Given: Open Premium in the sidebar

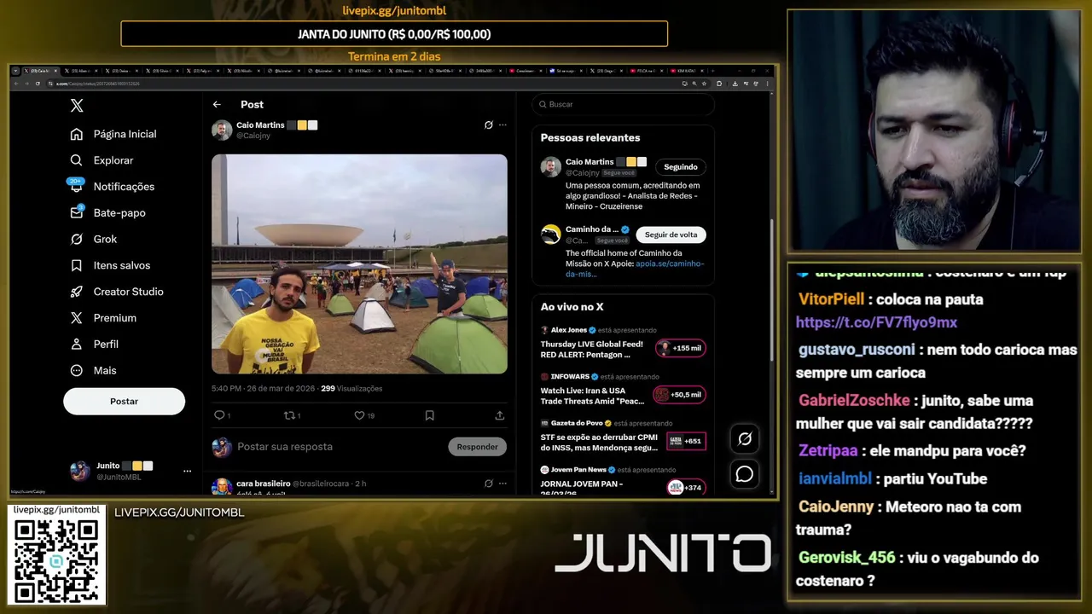Looking at the screenshot, I should tap(103, 318).
